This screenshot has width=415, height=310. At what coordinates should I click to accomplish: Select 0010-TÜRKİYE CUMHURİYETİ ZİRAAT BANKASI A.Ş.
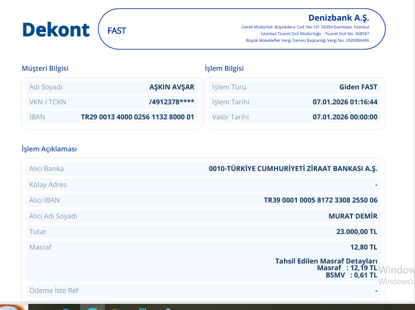coord(293,169)
